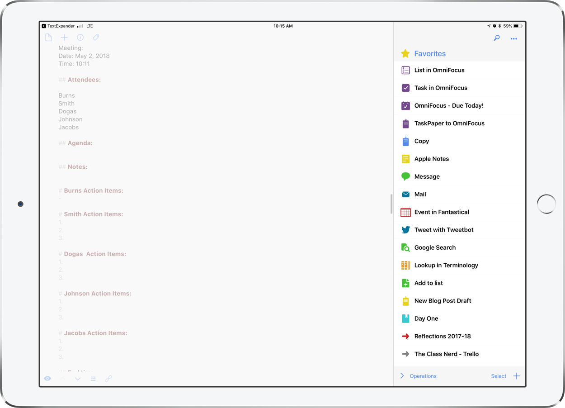This screenshot has height=408, width=565.
Task: Run the List in OmniFocus action
Action: [x=459, y=70]
